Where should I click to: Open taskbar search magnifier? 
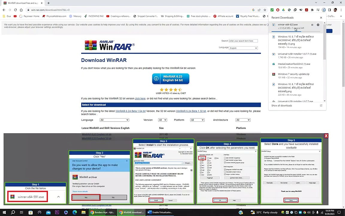pyautogui.click(x=13, y=212)
